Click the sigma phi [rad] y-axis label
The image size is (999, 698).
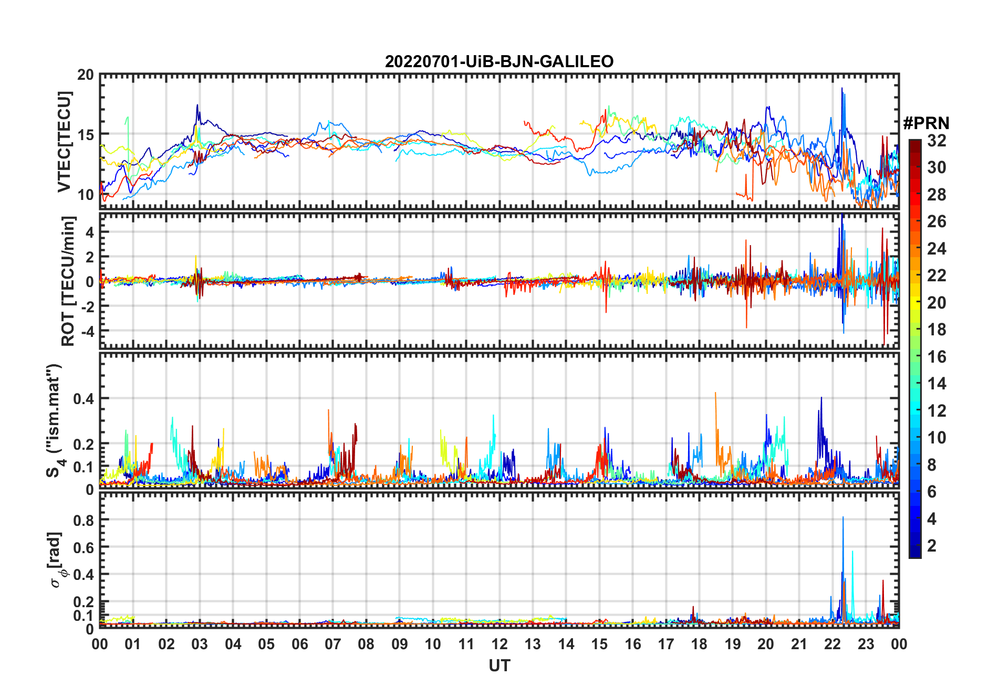[x=56, y=559]
